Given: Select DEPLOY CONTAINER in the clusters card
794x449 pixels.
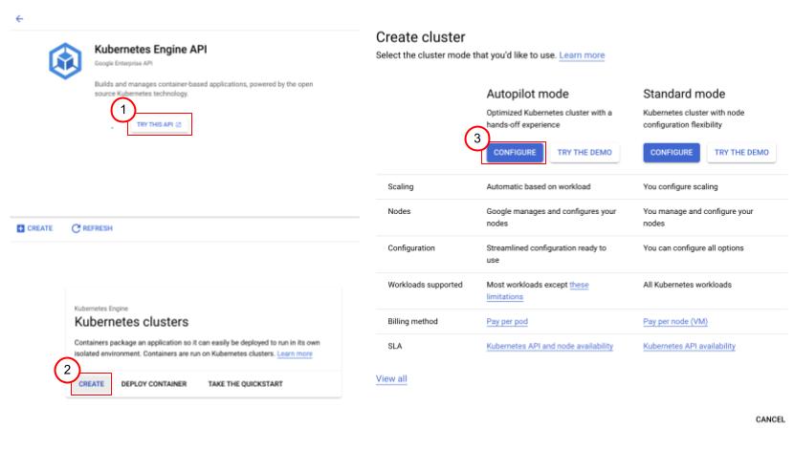Looking at the screenshot, I should pos(154,384).
